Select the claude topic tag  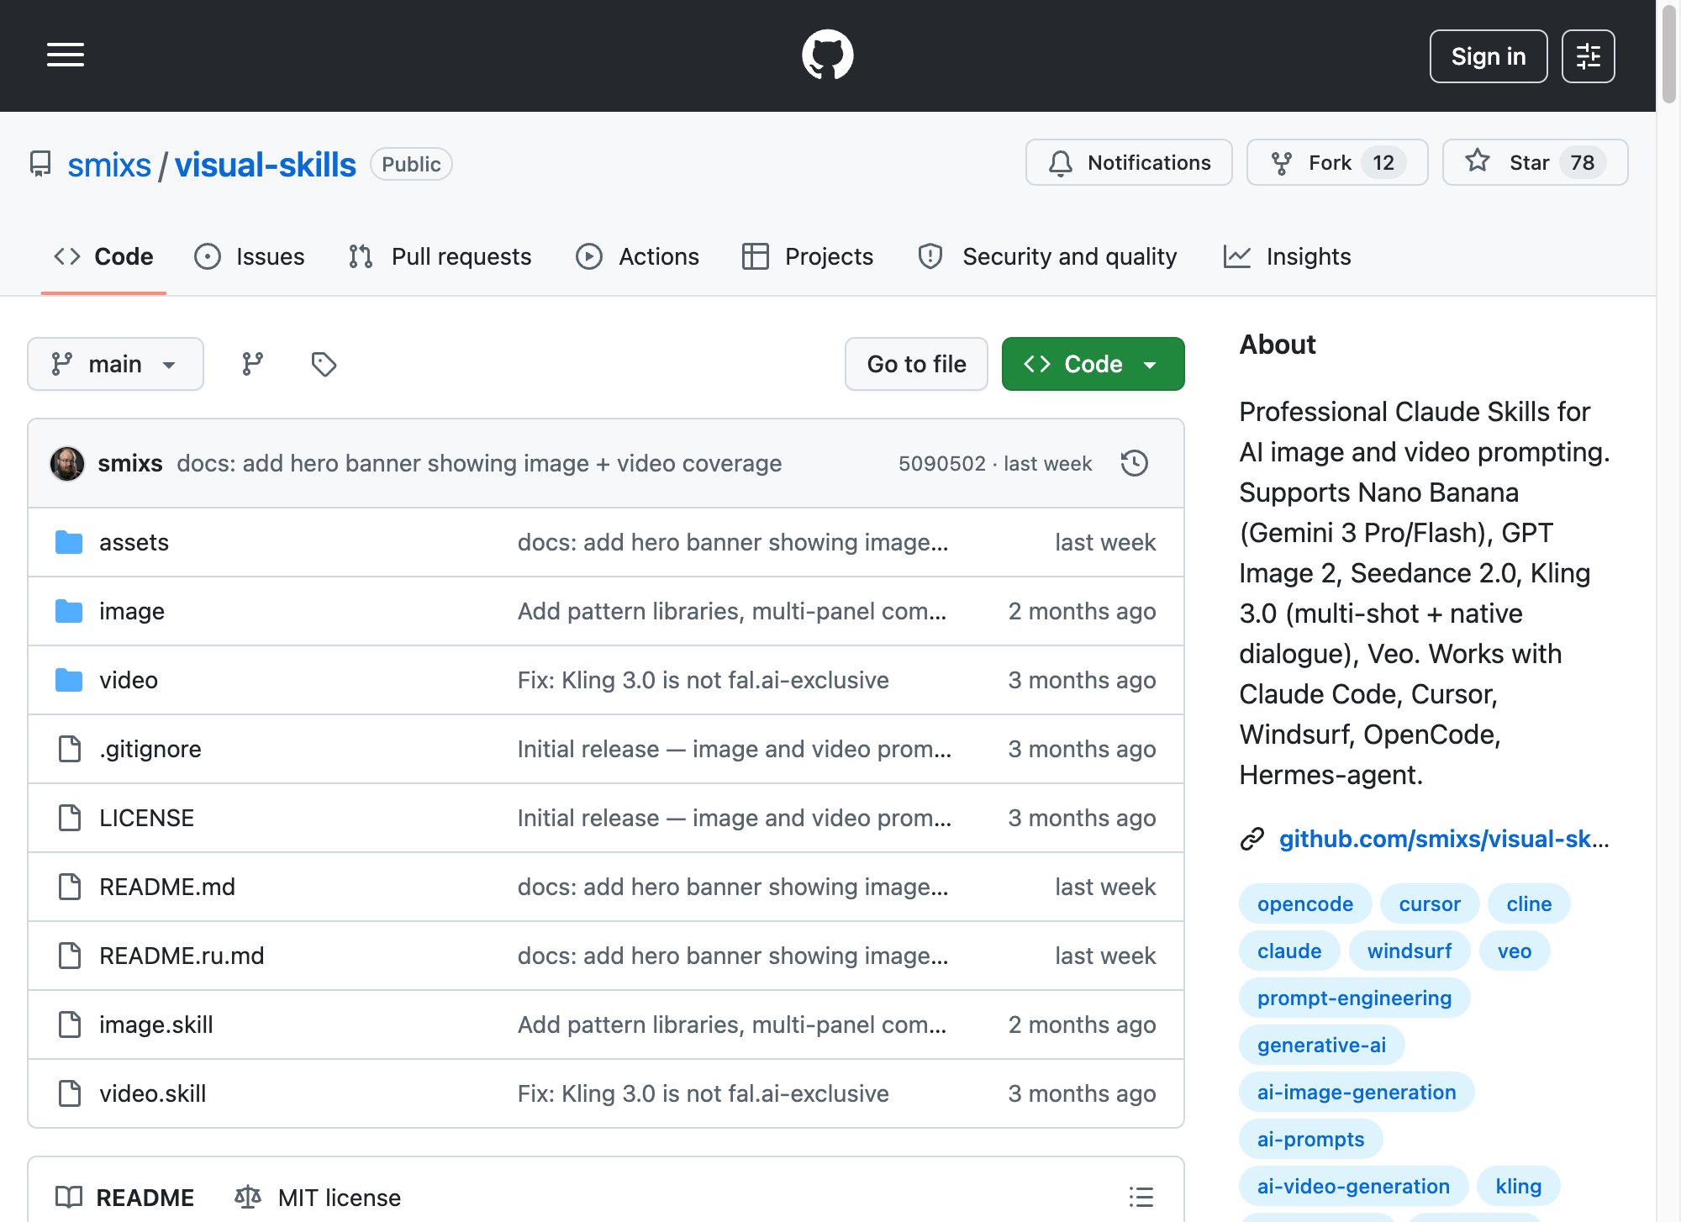click(x=1289, y=951)
